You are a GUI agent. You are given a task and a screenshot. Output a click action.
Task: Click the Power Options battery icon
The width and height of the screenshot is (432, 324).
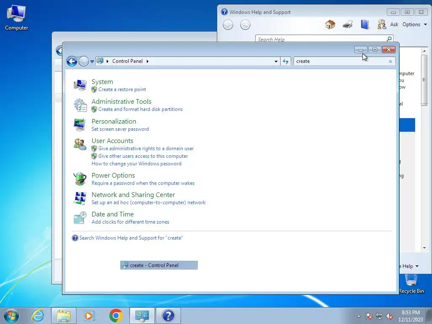click(x=80, y=179)
